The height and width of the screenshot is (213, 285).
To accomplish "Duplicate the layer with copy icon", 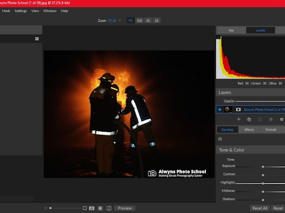I will (x=249, y=119).
